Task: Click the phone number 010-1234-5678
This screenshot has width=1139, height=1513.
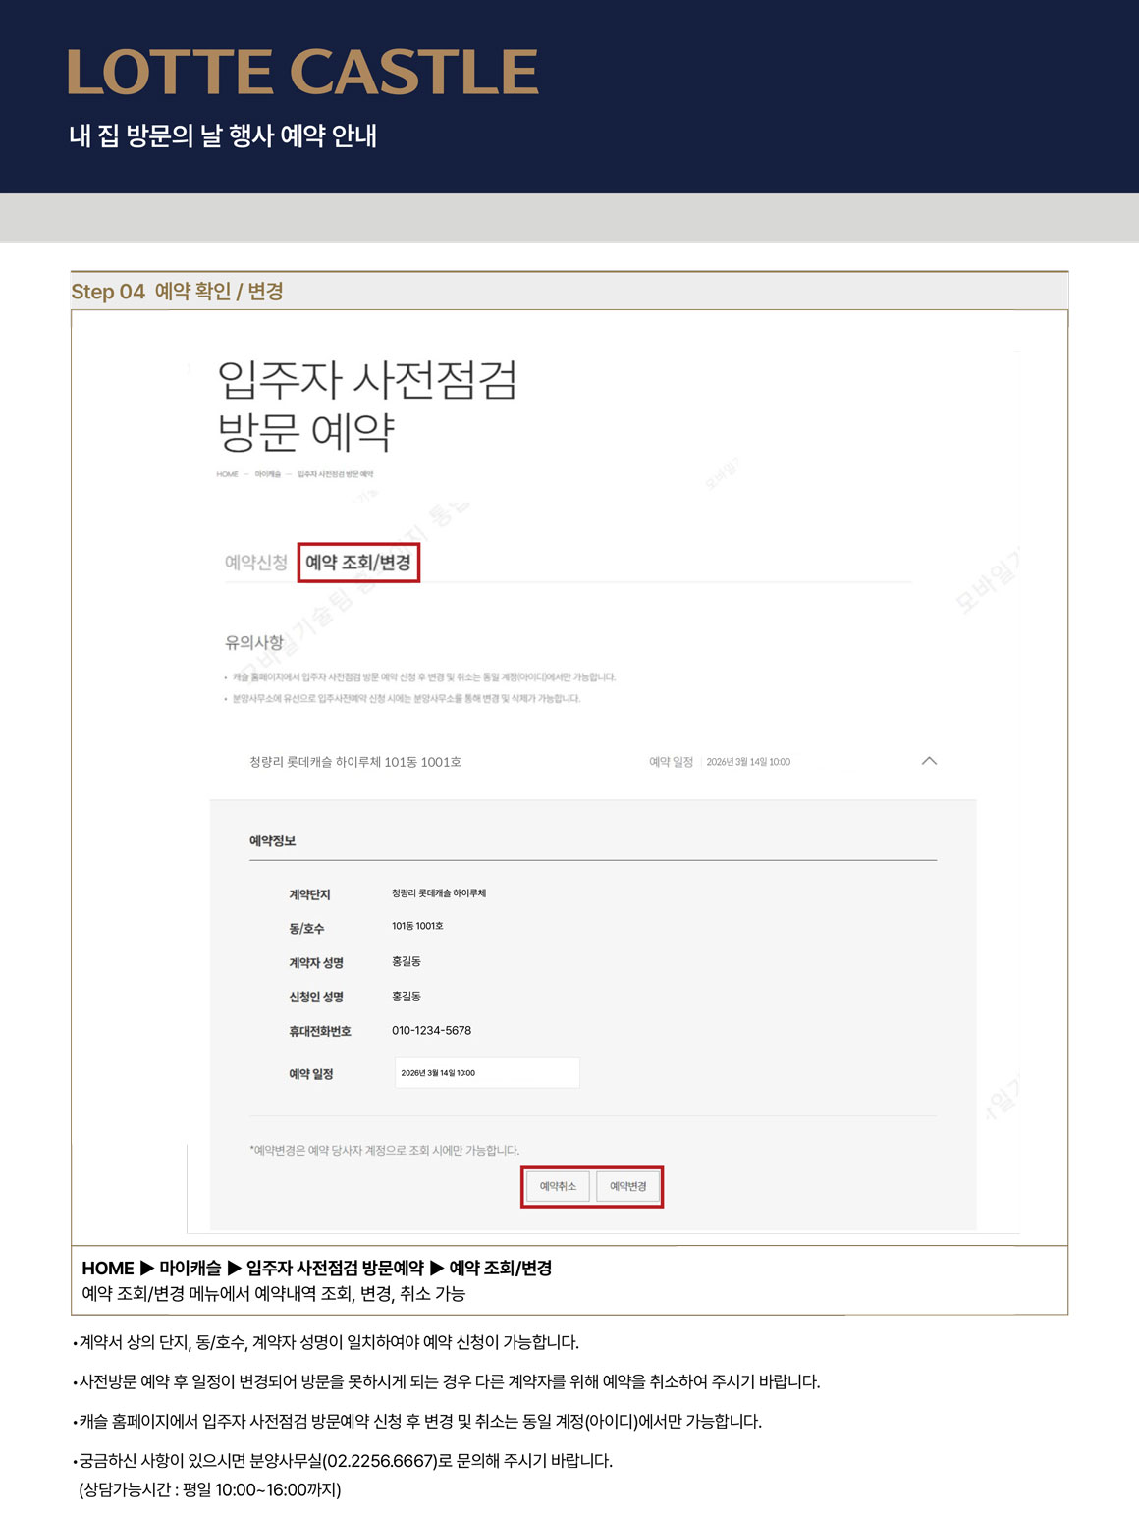Action: coord(431,1030)
